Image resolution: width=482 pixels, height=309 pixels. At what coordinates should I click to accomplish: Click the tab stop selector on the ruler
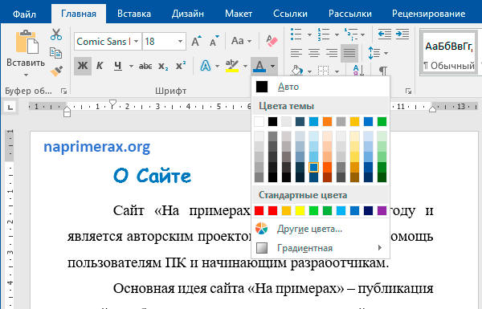(10, 107)
